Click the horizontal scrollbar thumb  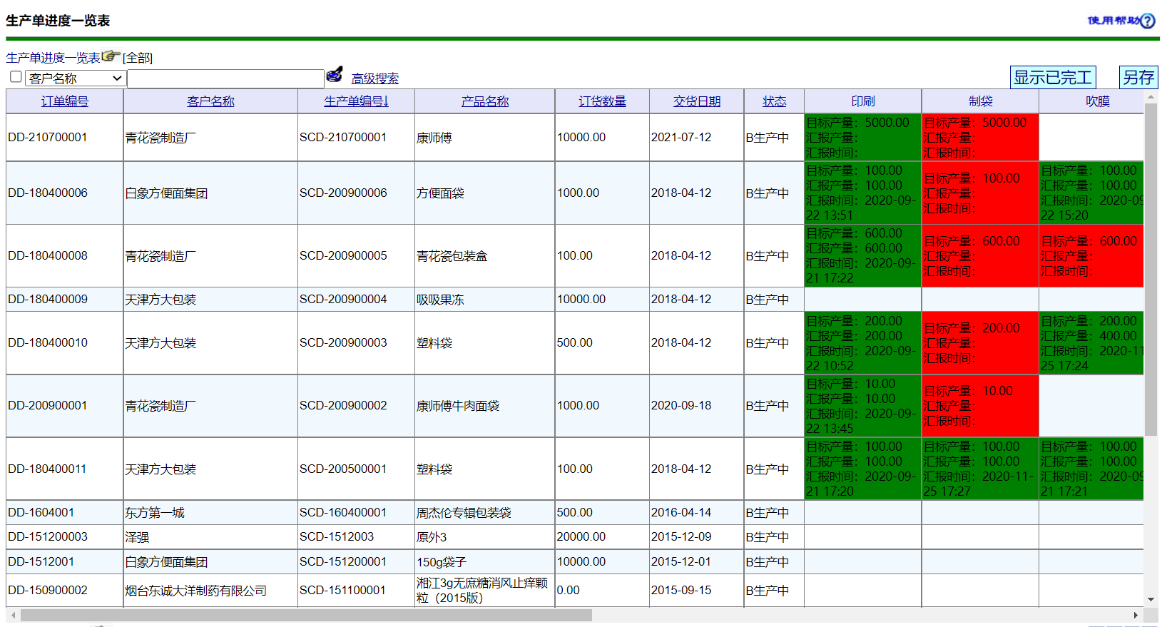(x=306, y=615)
